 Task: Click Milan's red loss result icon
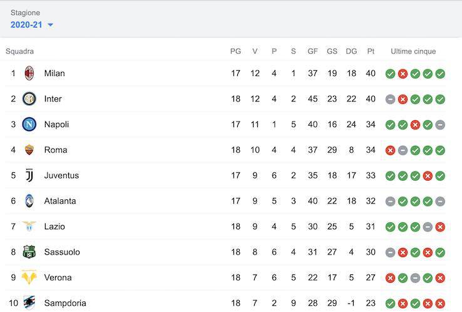[403, 74]
